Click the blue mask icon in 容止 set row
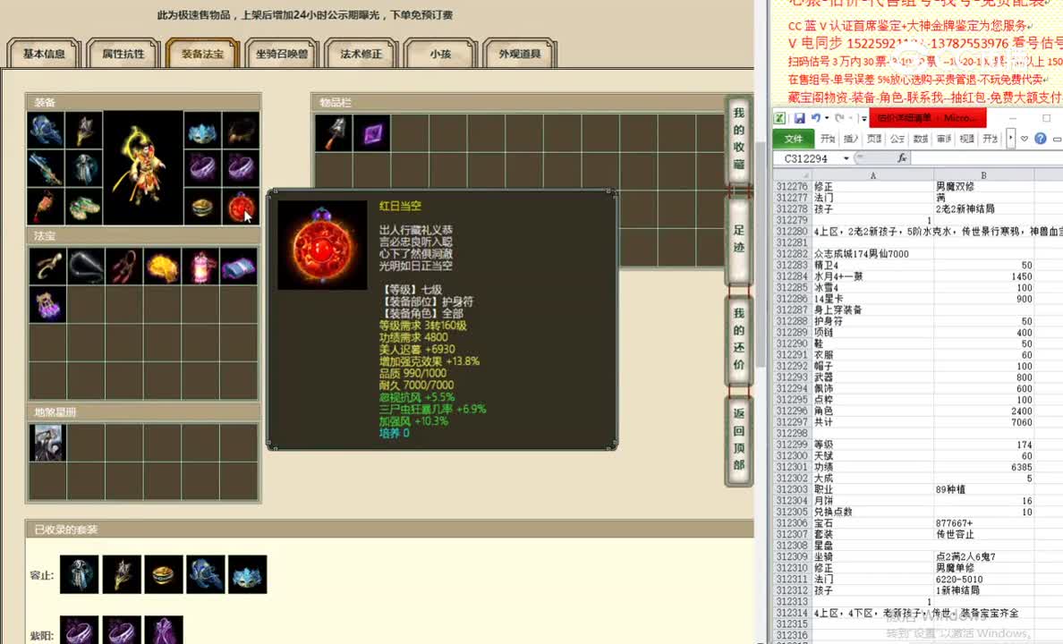The width and height of the screenshot is (1063, 644). pyautogui.click(x=248, y=575)
